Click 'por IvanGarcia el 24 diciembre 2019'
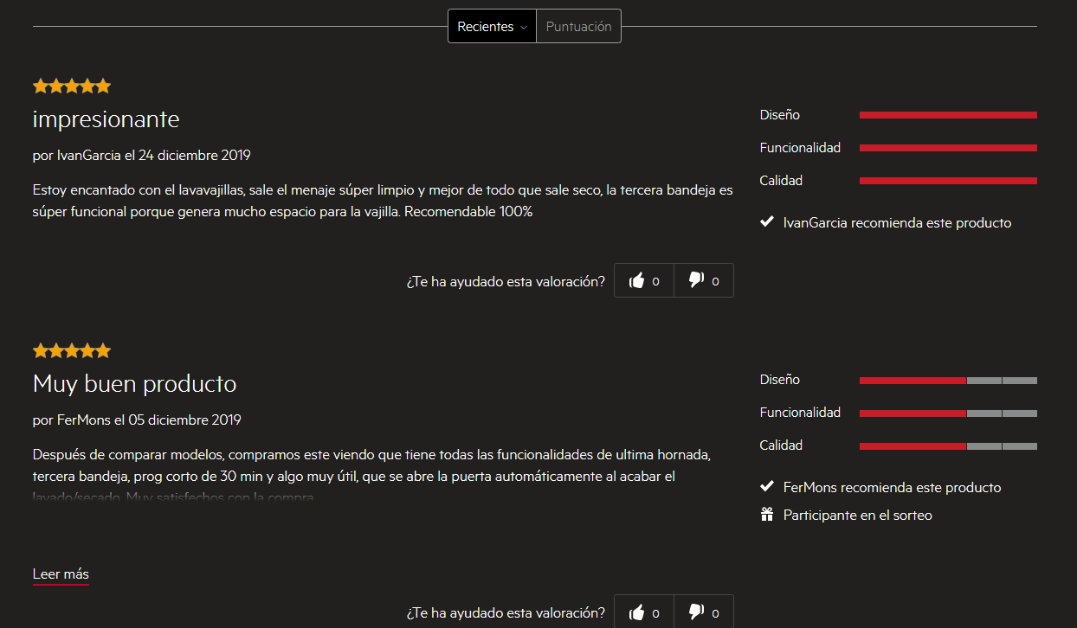 coord(141,156)
